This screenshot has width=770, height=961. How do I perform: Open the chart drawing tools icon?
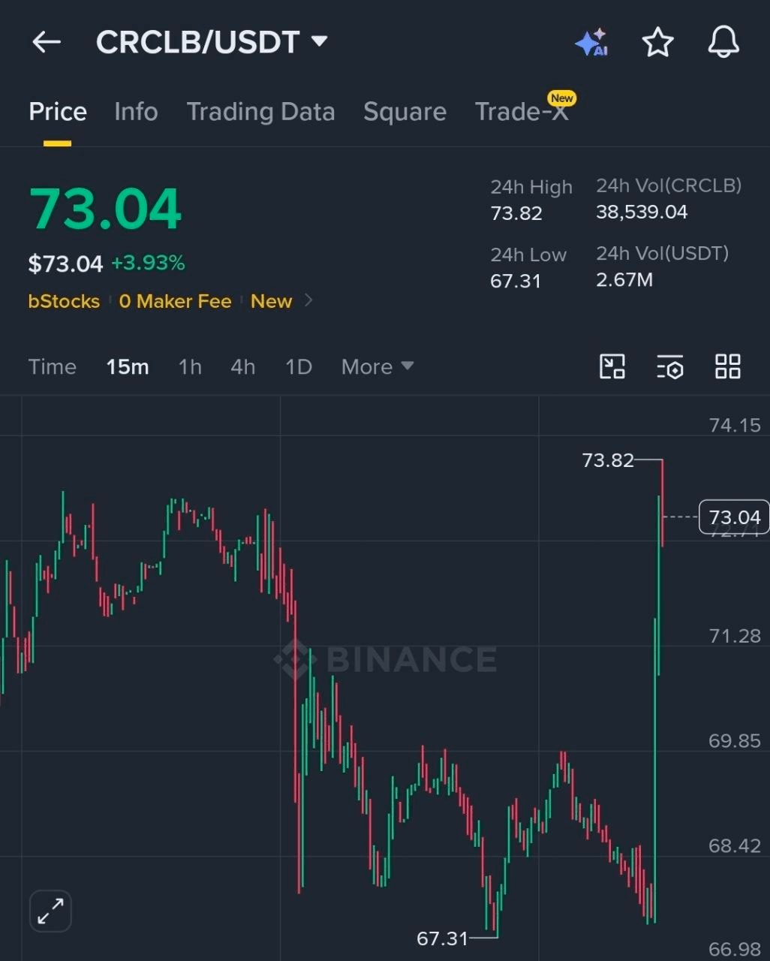(x=612, y=366)
